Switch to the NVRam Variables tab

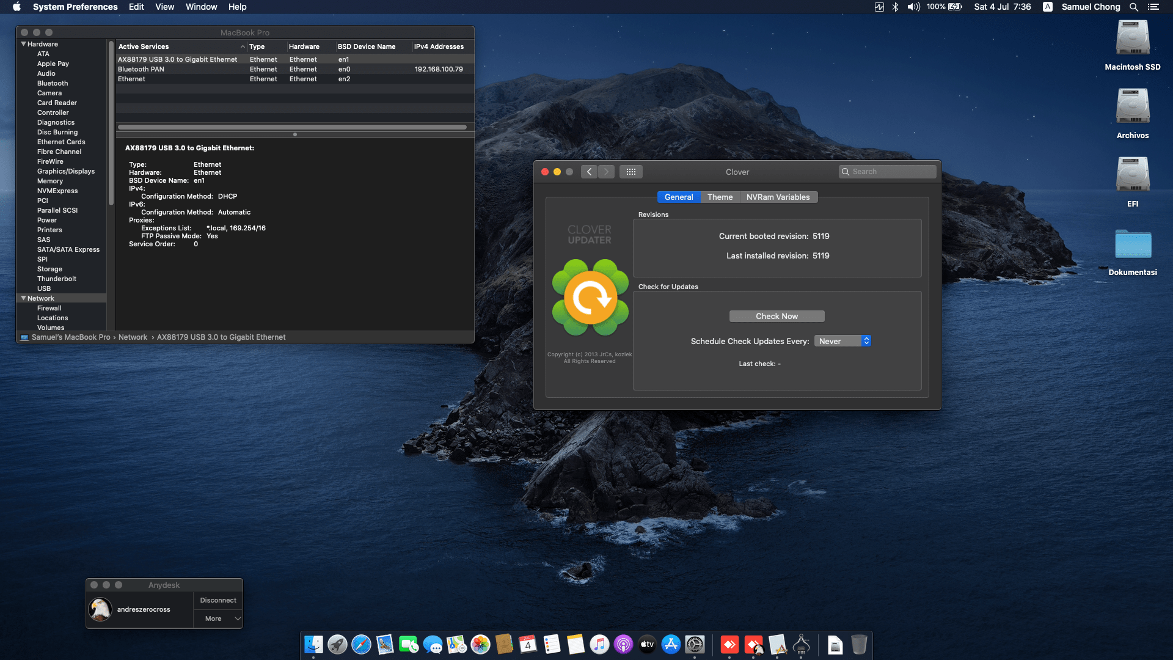[779, 197]
